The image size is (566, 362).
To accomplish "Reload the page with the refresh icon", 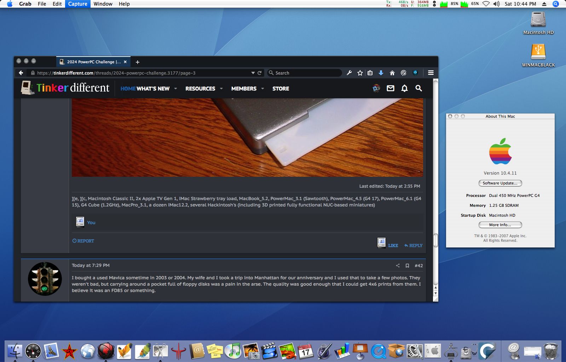I will [260, 73].
